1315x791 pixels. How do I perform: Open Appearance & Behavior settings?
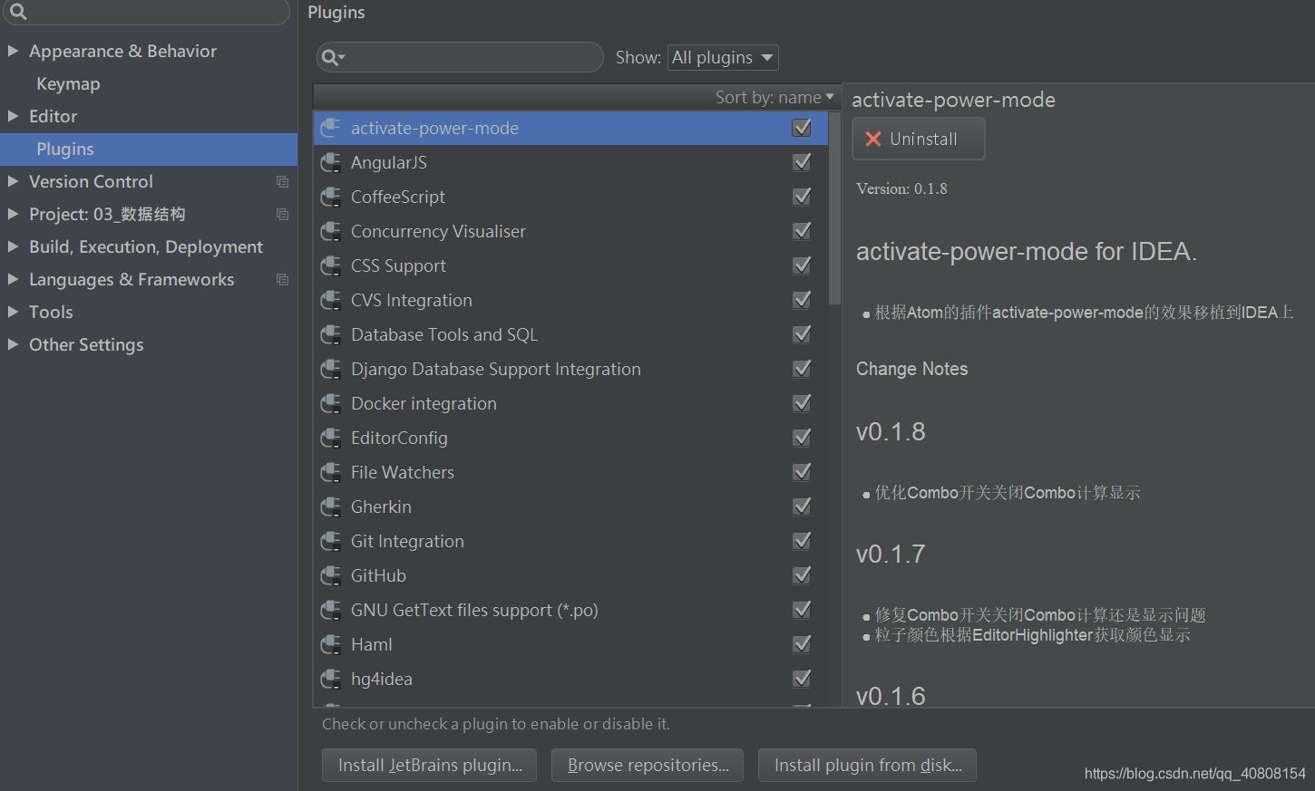[x=122, y=51]
